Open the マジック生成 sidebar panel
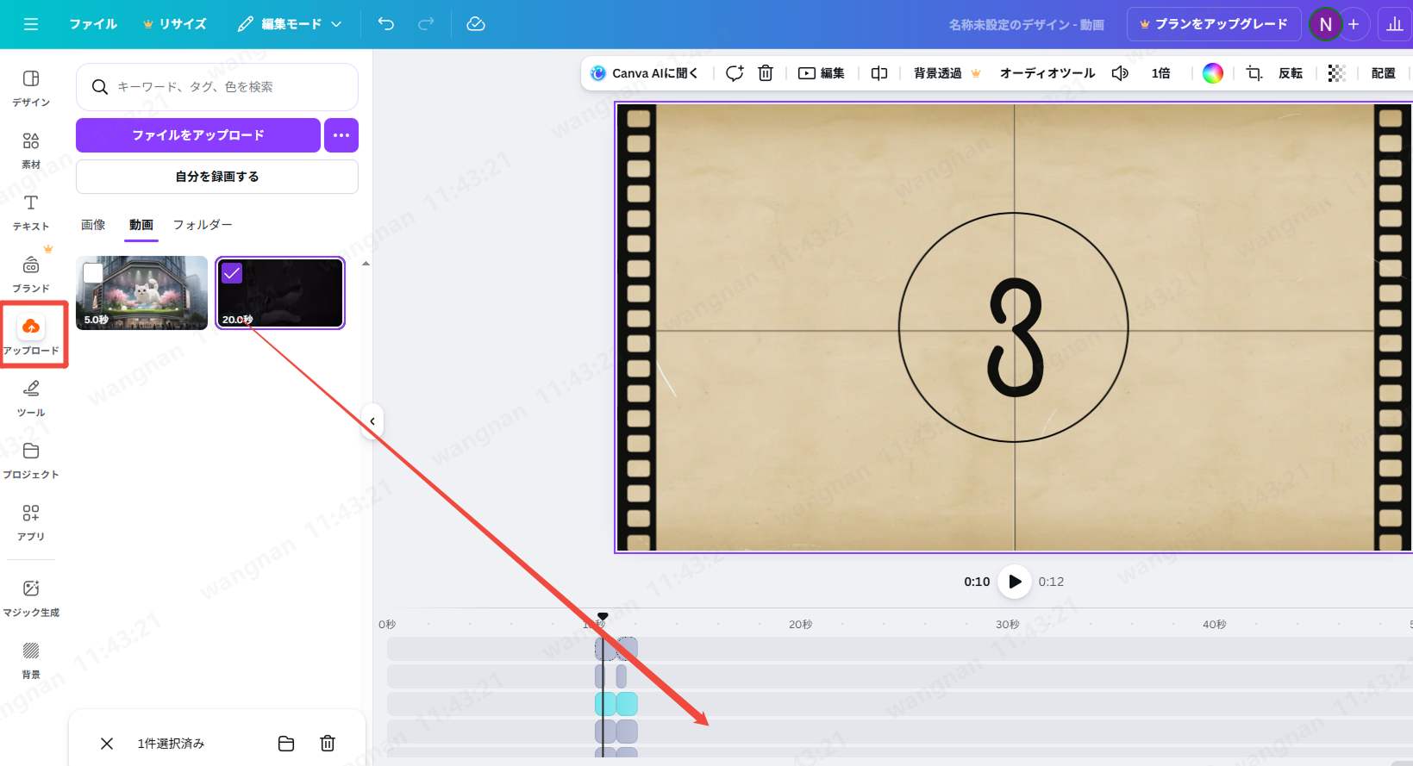 [x=31, y=598]
